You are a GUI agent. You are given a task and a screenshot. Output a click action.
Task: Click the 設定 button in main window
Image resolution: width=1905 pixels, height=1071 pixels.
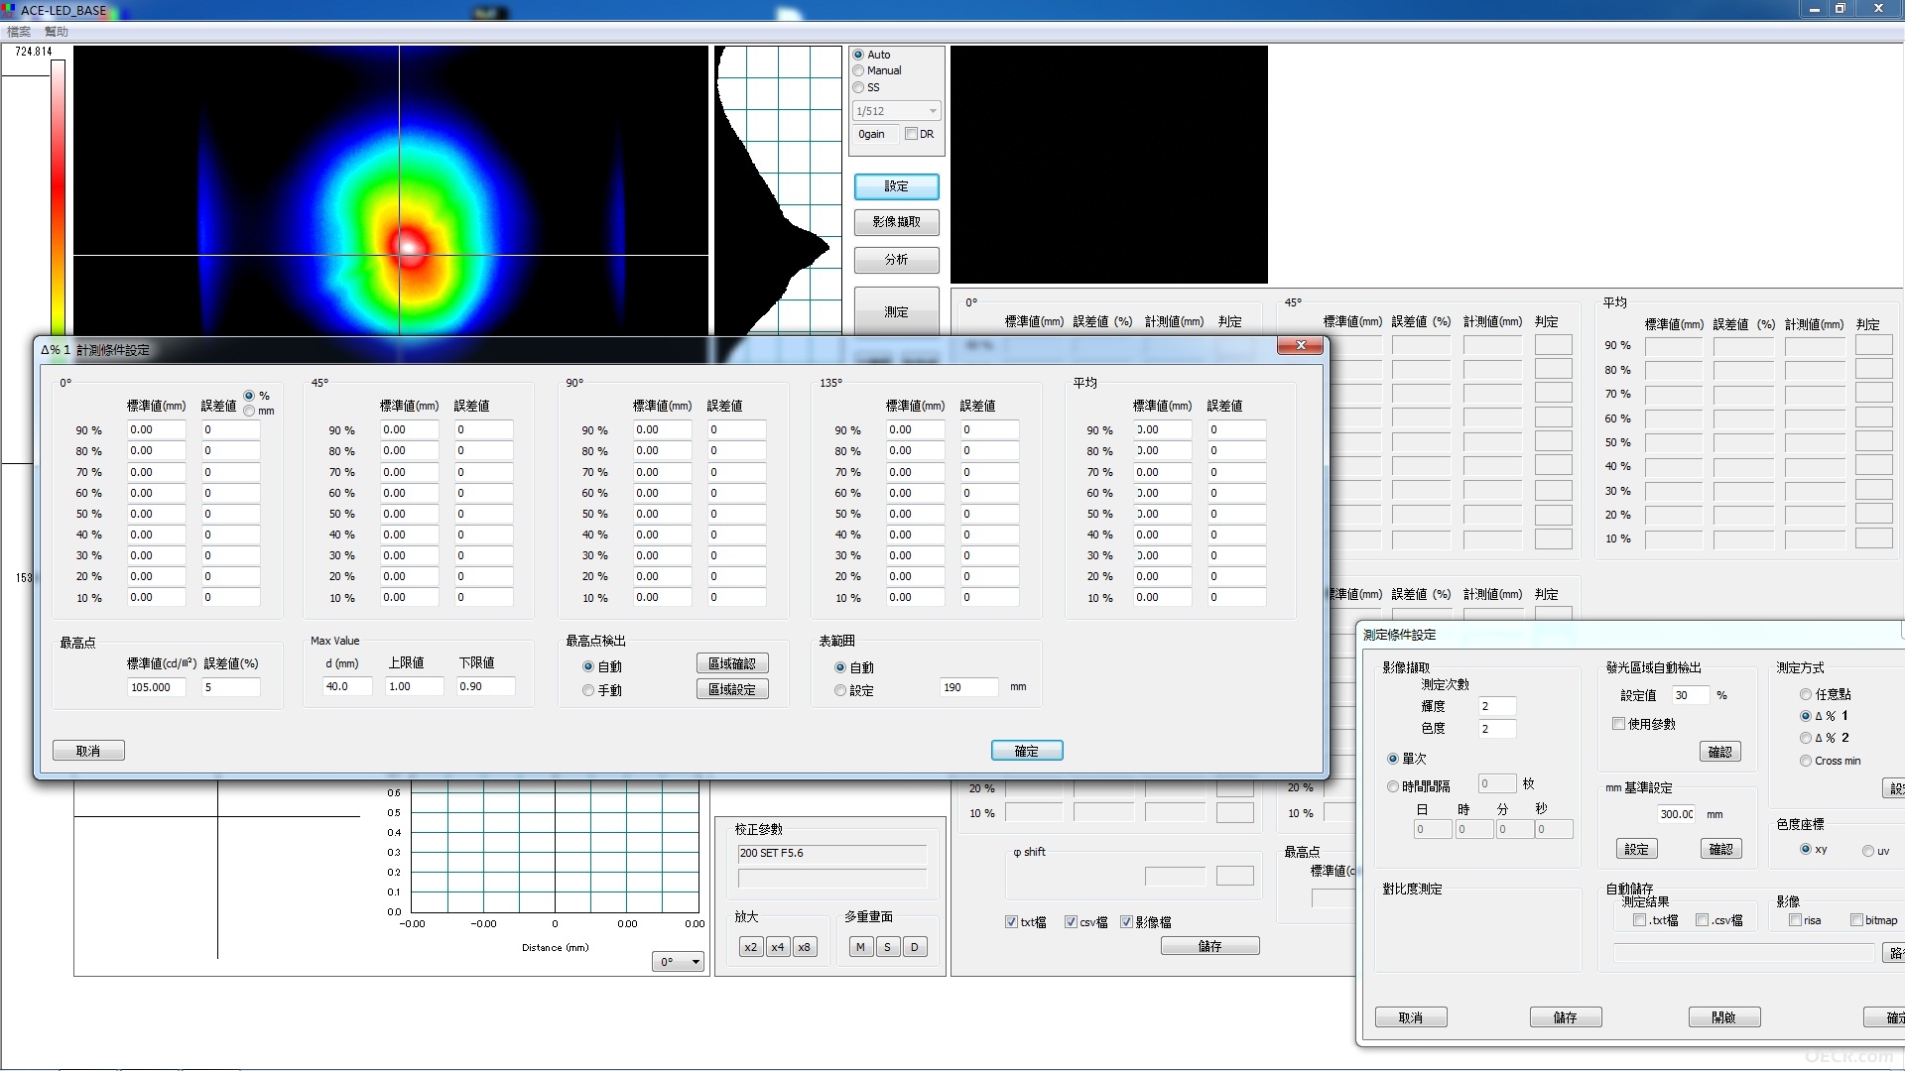(x=896, y=186)
